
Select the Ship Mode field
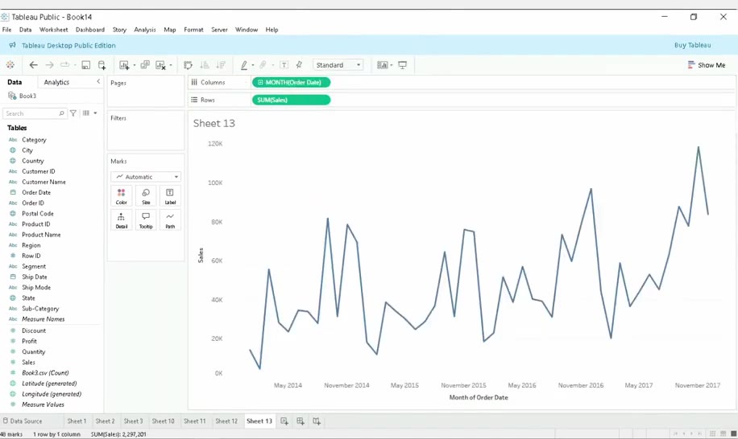point(36,287)
